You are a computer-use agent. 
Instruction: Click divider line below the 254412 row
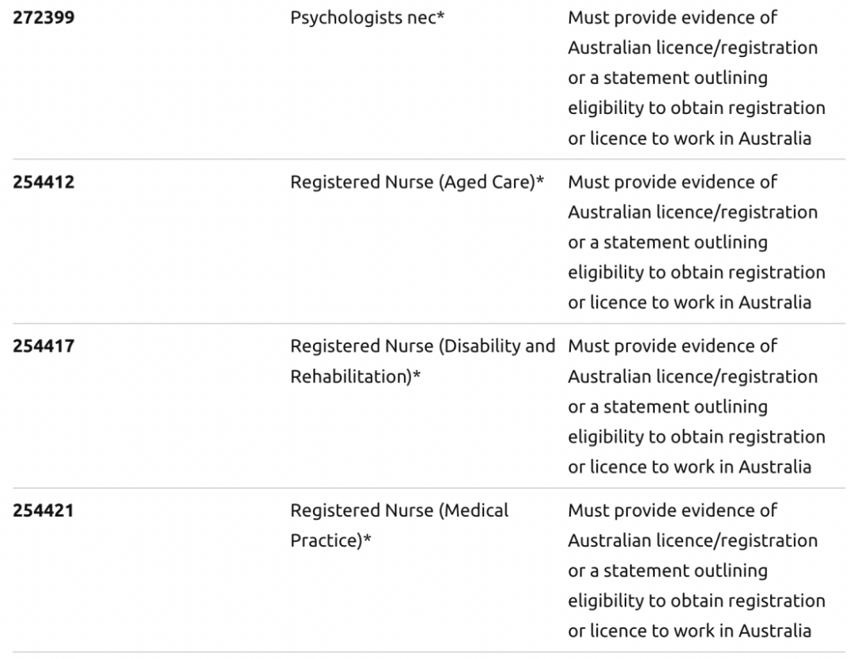(x=427, y=324)
